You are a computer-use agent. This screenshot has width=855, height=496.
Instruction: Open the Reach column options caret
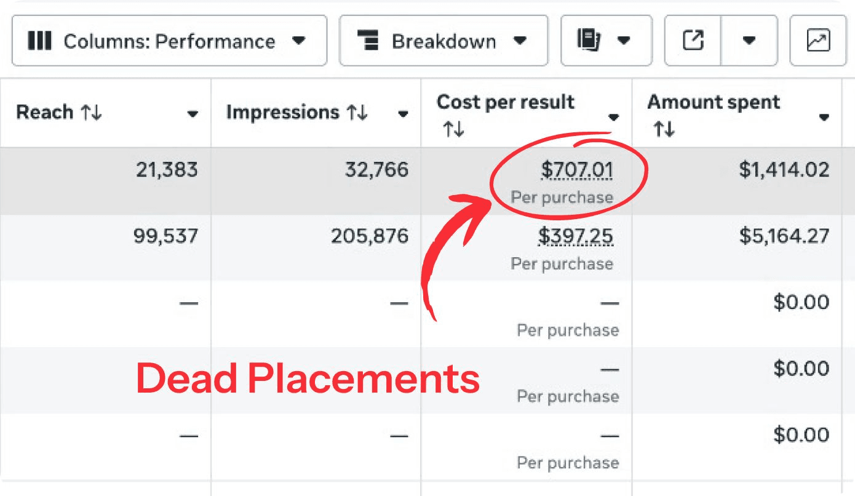(193, 114)
